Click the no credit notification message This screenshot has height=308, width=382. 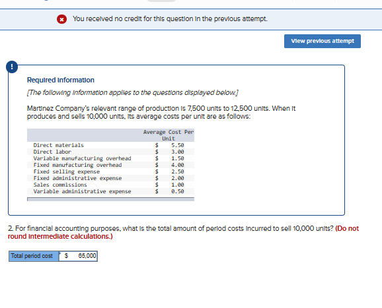tap(170, 19)
